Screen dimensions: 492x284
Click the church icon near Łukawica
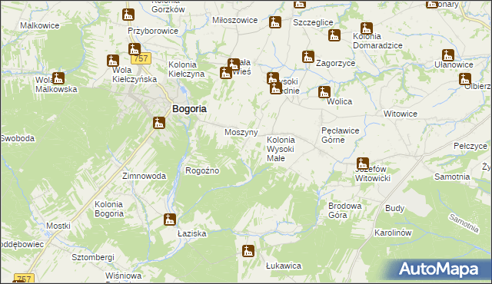click(x=248, y=251)
